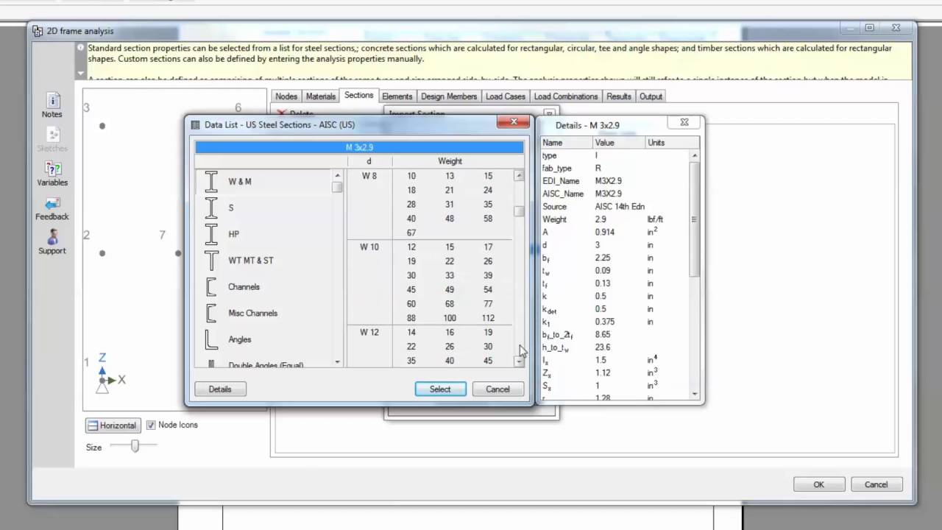Image resolution: width=942 pixels, height=530 pixels.
Task: Click OK in 2D frame analysis window
Action: coord(818,484)
